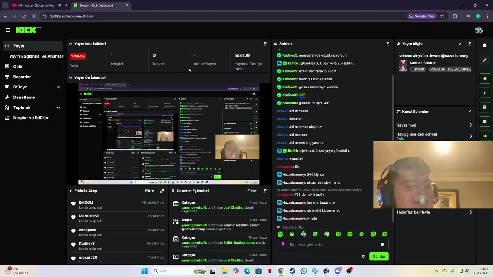This screenshot has width=493, height=277.
Task: Insert the first green Kick emote
Action: [280, 234]
